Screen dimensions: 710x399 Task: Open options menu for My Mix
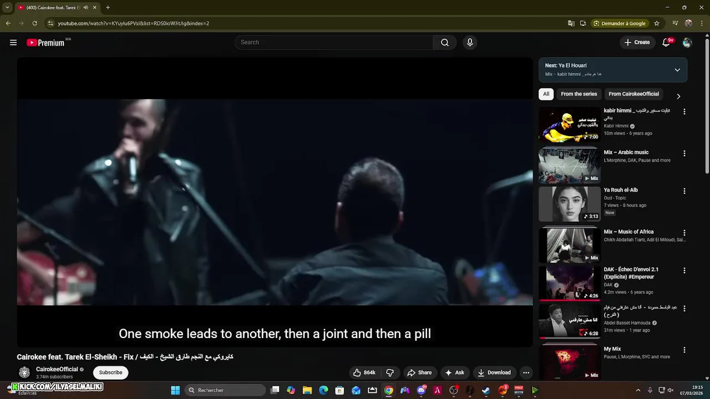684,350
